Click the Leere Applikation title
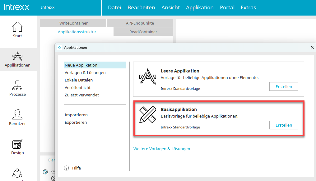This screenshot has height=181, width=316. pos(180,71)
